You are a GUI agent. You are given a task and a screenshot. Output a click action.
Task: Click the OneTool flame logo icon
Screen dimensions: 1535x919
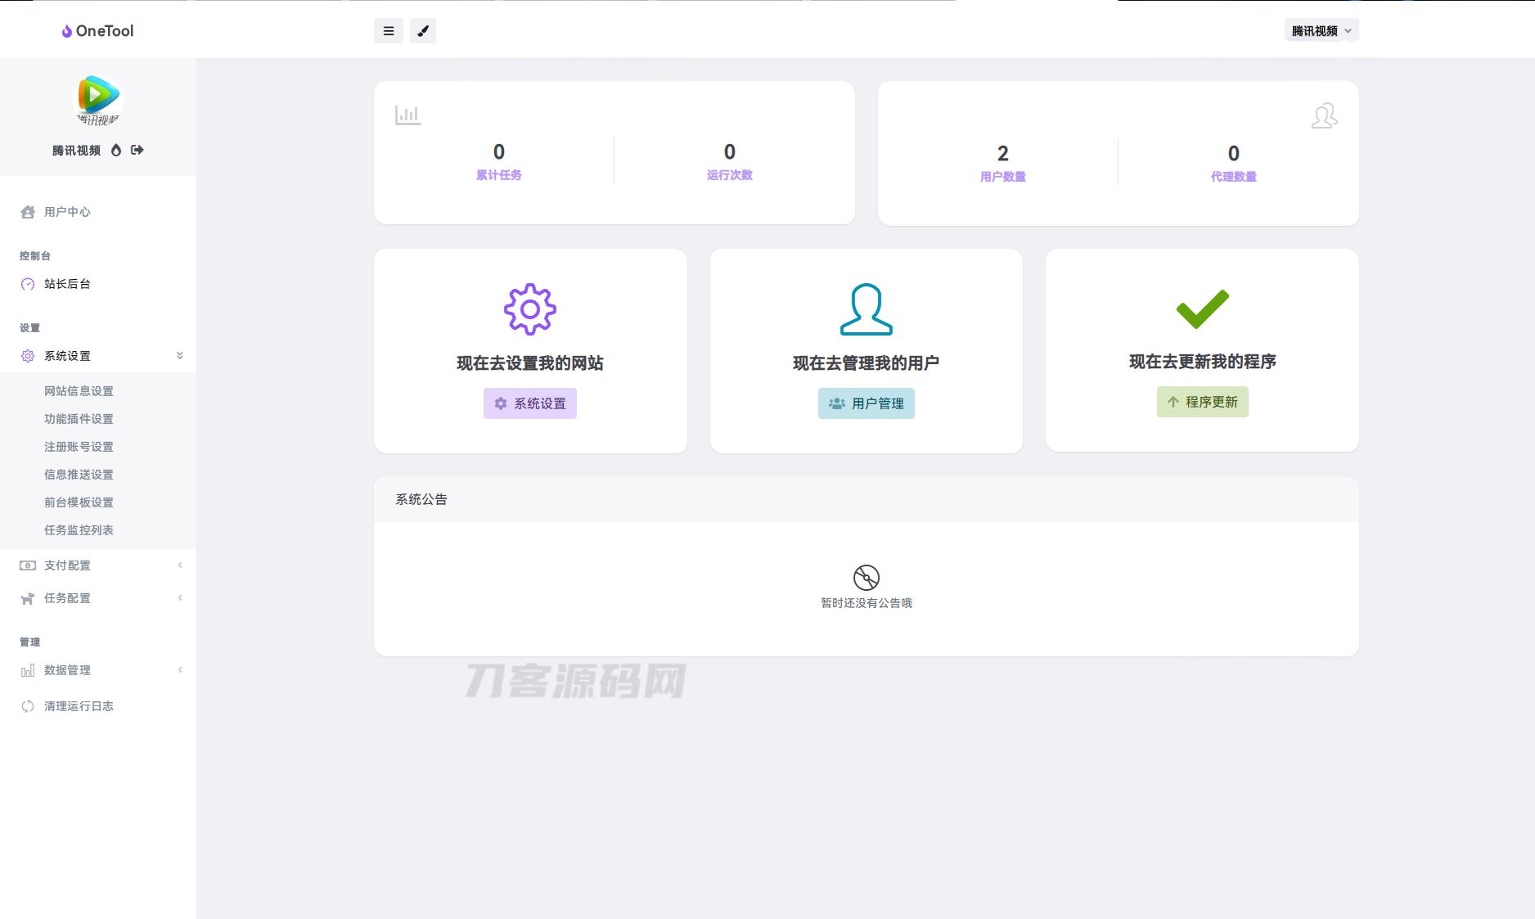click(x=67, y=31)
